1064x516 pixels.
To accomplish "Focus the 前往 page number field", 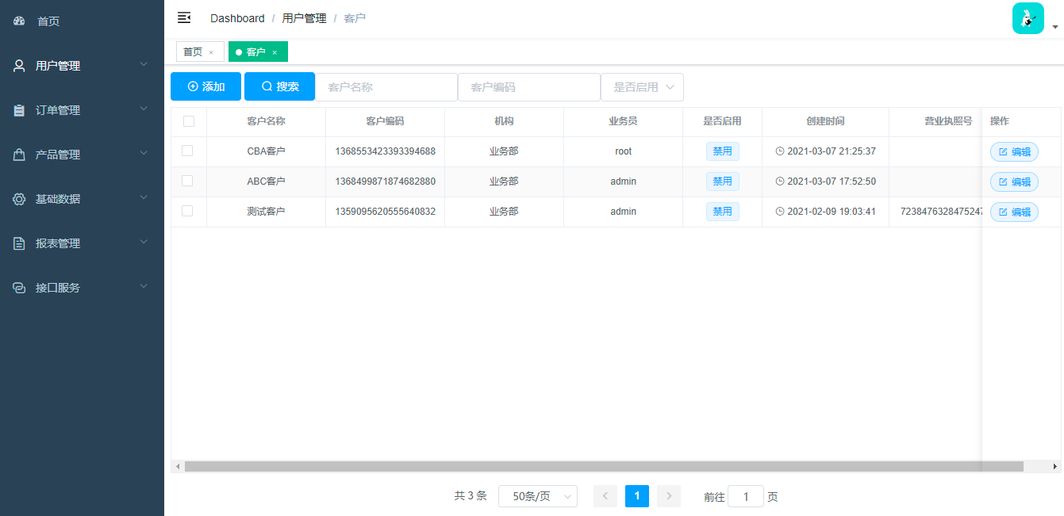I will pyautogui.click(x=746, y=497).
